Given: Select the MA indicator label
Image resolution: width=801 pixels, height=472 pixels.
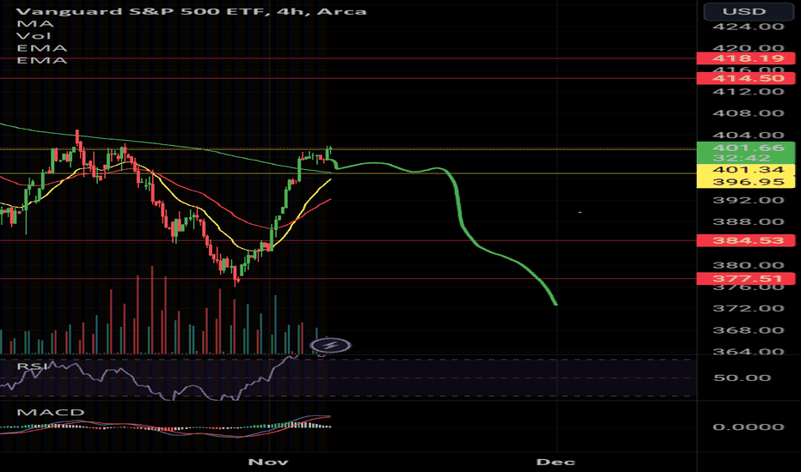Looking at the screenshot, I should (x=34, y=23).
